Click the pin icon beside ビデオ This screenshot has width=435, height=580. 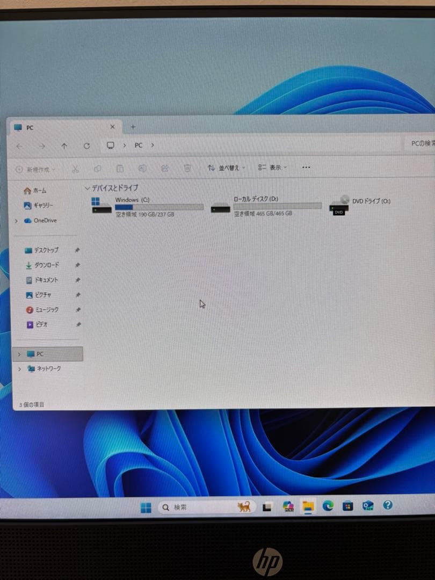pos(78,324)
